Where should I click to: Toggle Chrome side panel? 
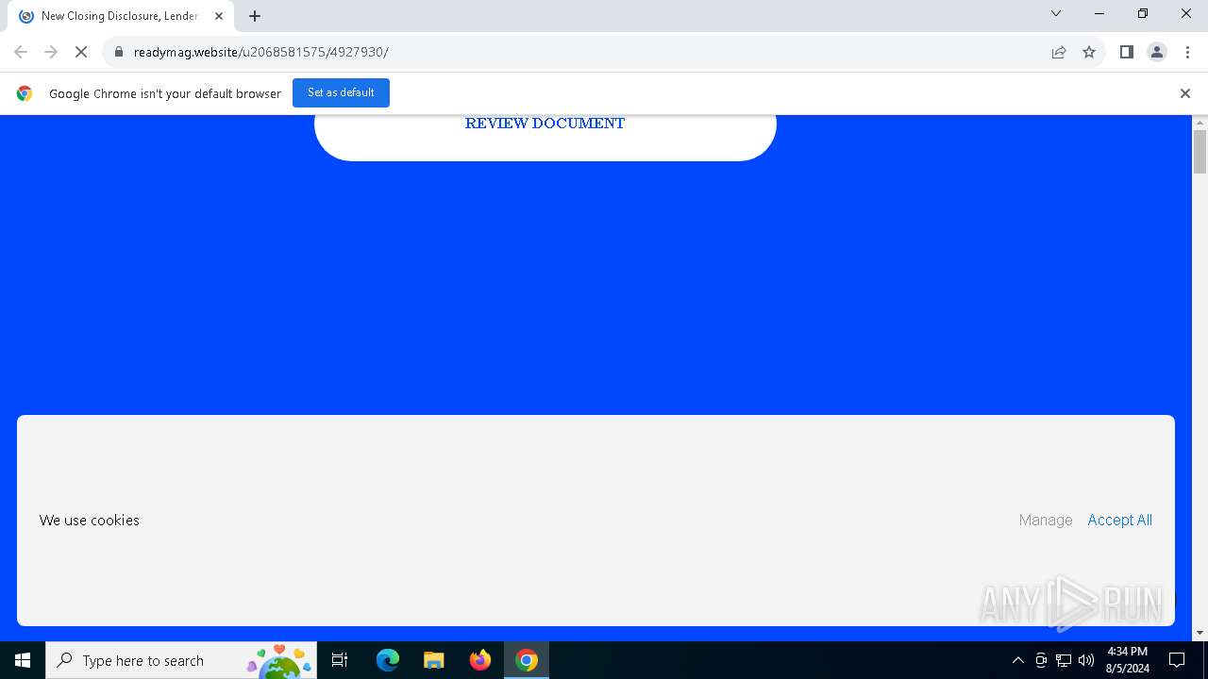coord(1127,52)
